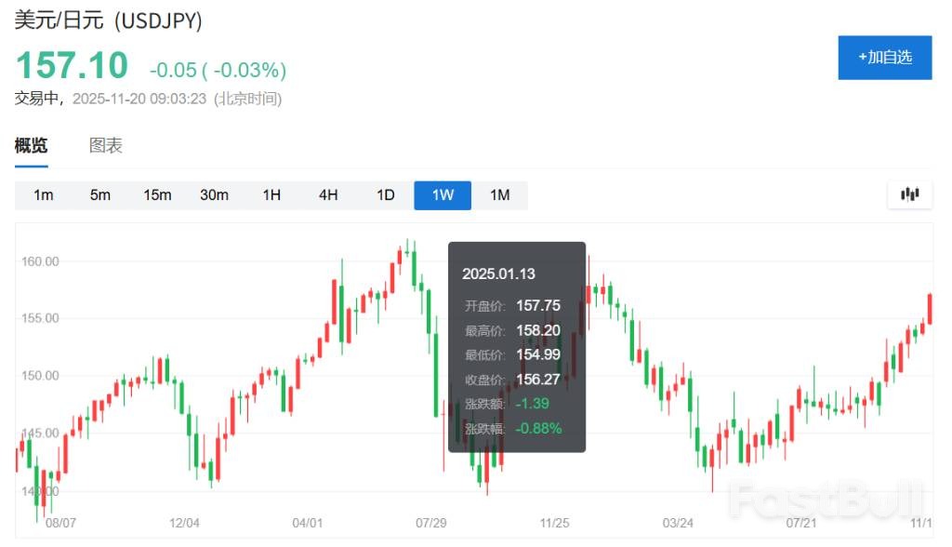Select the 1m timeframe
This screenshot has height=547, width=952.
click(x=43, y=194)
